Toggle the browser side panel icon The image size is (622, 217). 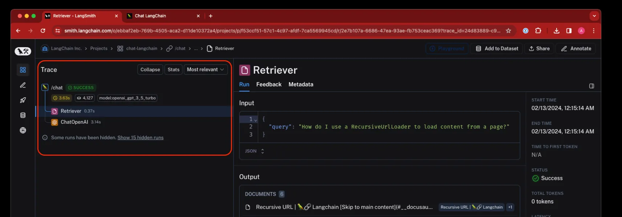(569, 31)
